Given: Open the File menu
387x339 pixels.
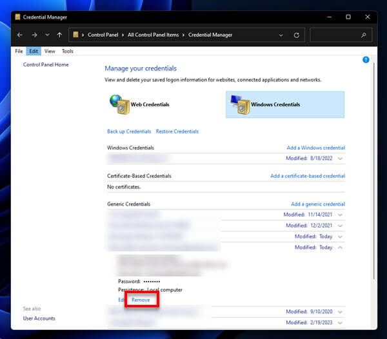Looking at the screenshot, I should [19, 51].
